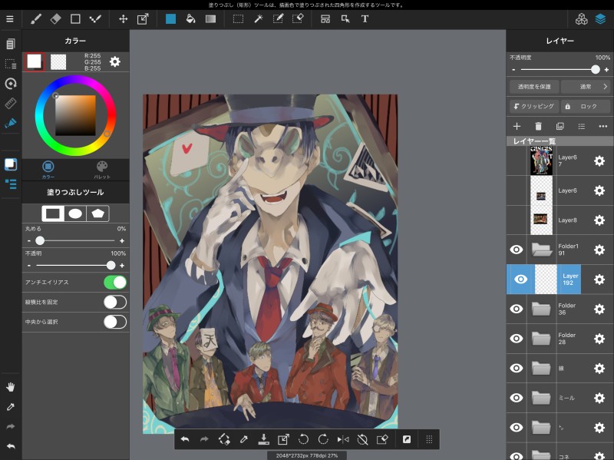614x460 pixels.
Task: Select the Text tool
Action: point(365,18)
